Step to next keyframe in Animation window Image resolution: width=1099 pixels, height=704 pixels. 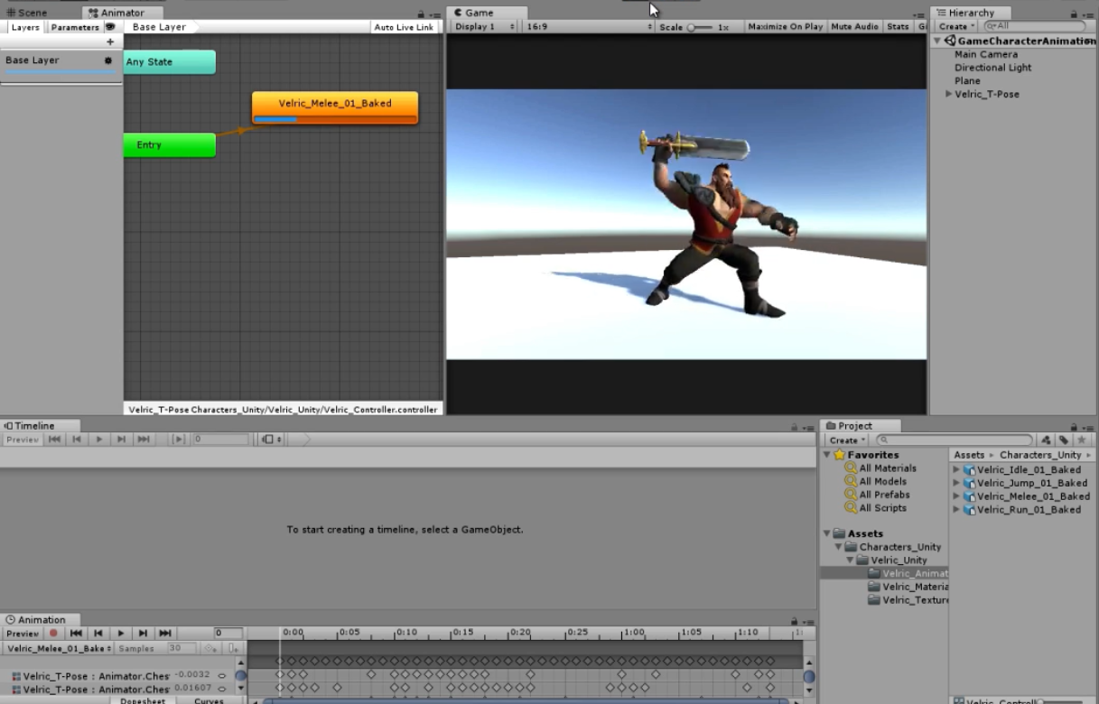[x=143, y=634]
